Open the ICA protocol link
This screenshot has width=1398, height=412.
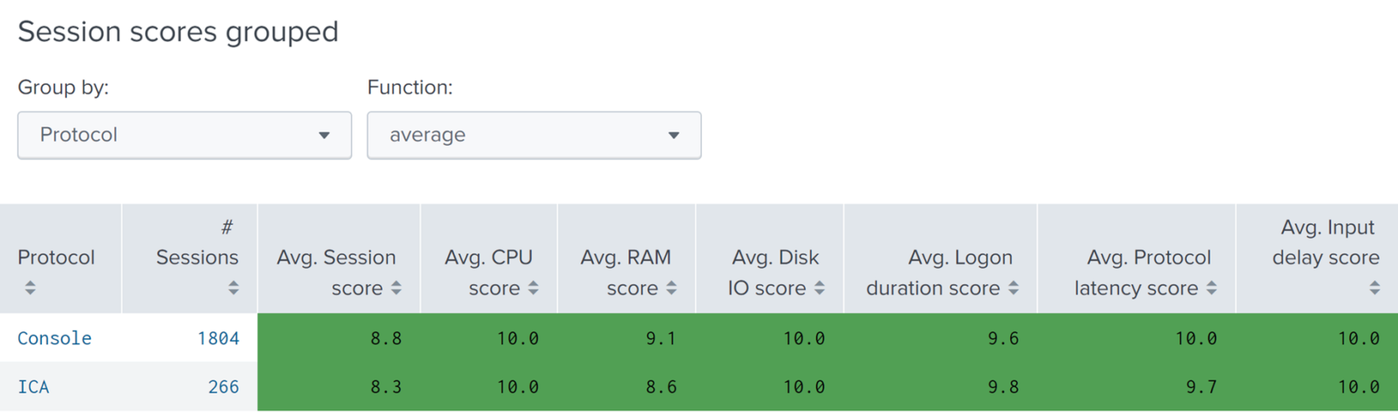tap(34, 387)
